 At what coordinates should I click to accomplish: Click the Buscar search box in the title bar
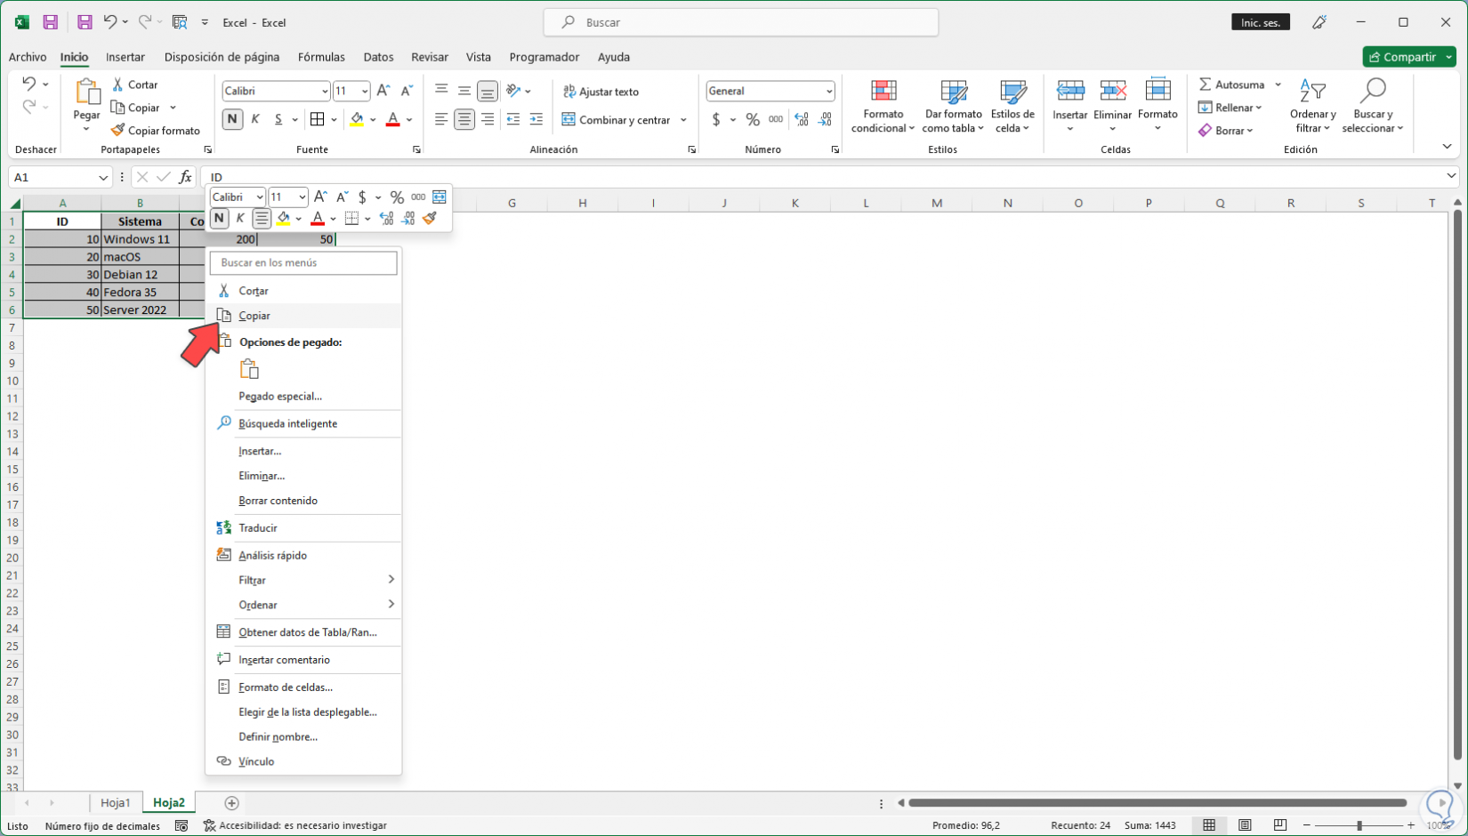coord(741,22)
